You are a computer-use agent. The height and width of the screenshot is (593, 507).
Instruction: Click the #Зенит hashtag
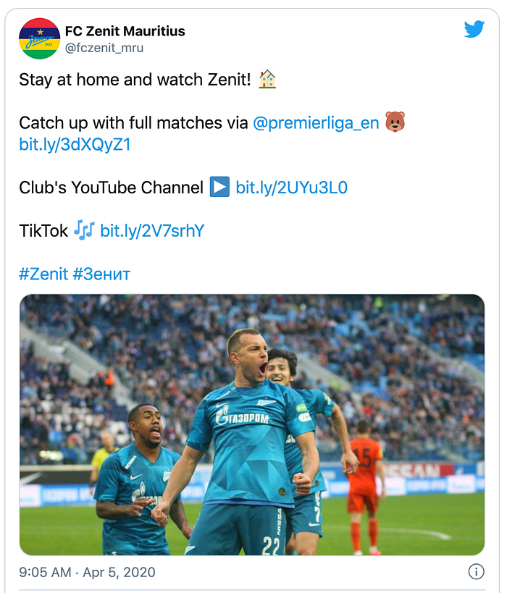101,274
